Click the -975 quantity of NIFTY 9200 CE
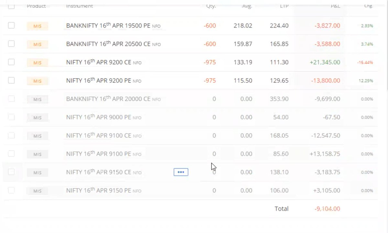Screen dimensions: 388x233 [210, 62]
